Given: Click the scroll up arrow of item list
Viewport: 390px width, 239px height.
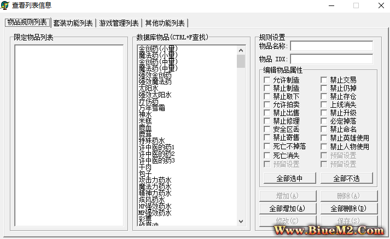Looking at the screenshot, I should [x=241, y=50].
